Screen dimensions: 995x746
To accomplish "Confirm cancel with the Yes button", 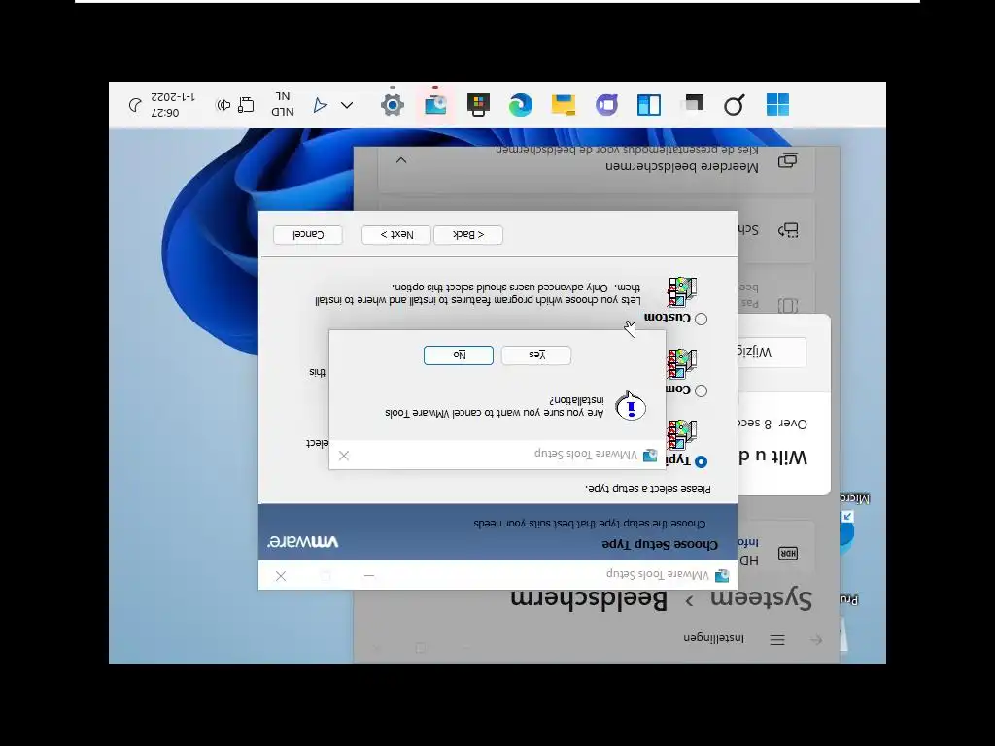I will [536, 356].
